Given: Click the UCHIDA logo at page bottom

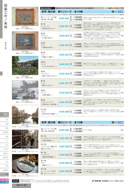Looking at the screenshot, I should [x=15, y=181].
